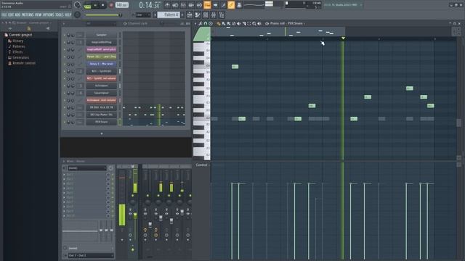Click the main volume knob

click(78, 5)
